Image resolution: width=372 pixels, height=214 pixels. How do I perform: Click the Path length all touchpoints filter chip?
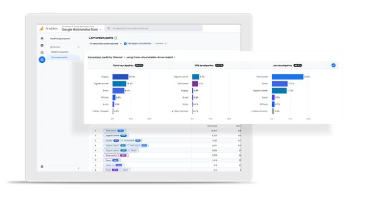(138, 44)
